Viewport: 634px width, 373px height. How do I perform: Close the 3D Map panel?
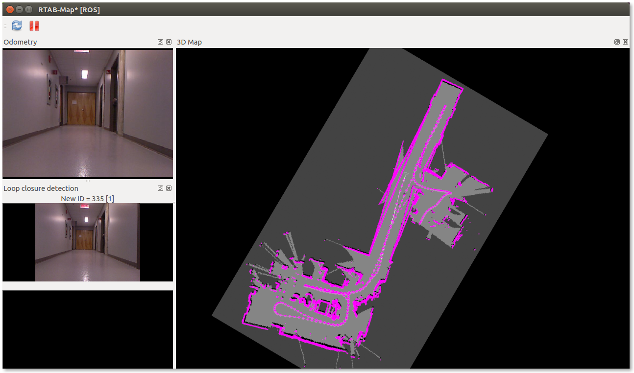[x=625, y=42]
